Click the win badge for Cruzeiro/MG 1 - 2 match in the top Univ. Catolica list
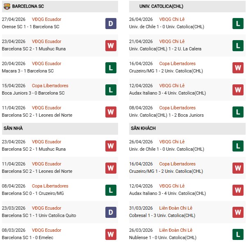The image size is (246, 242). (238, 68)
